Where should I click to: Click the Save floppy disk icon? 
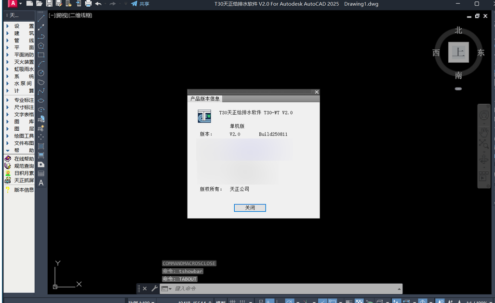pos(49,3)
